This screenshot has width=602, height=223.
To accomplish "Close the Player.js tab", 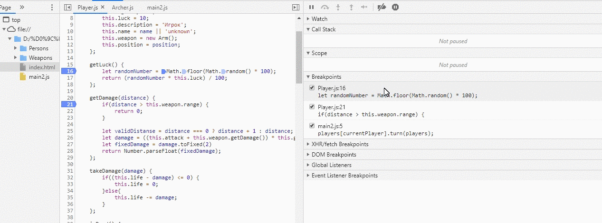I will coord(103,8).
